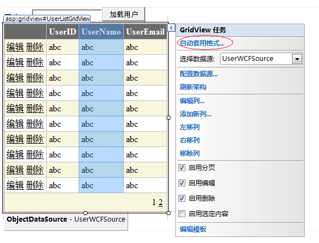Viewport: 319px width, 243px height.
Task: Toggle 启用分页 checkbox
Action: (x=182, y=168)
